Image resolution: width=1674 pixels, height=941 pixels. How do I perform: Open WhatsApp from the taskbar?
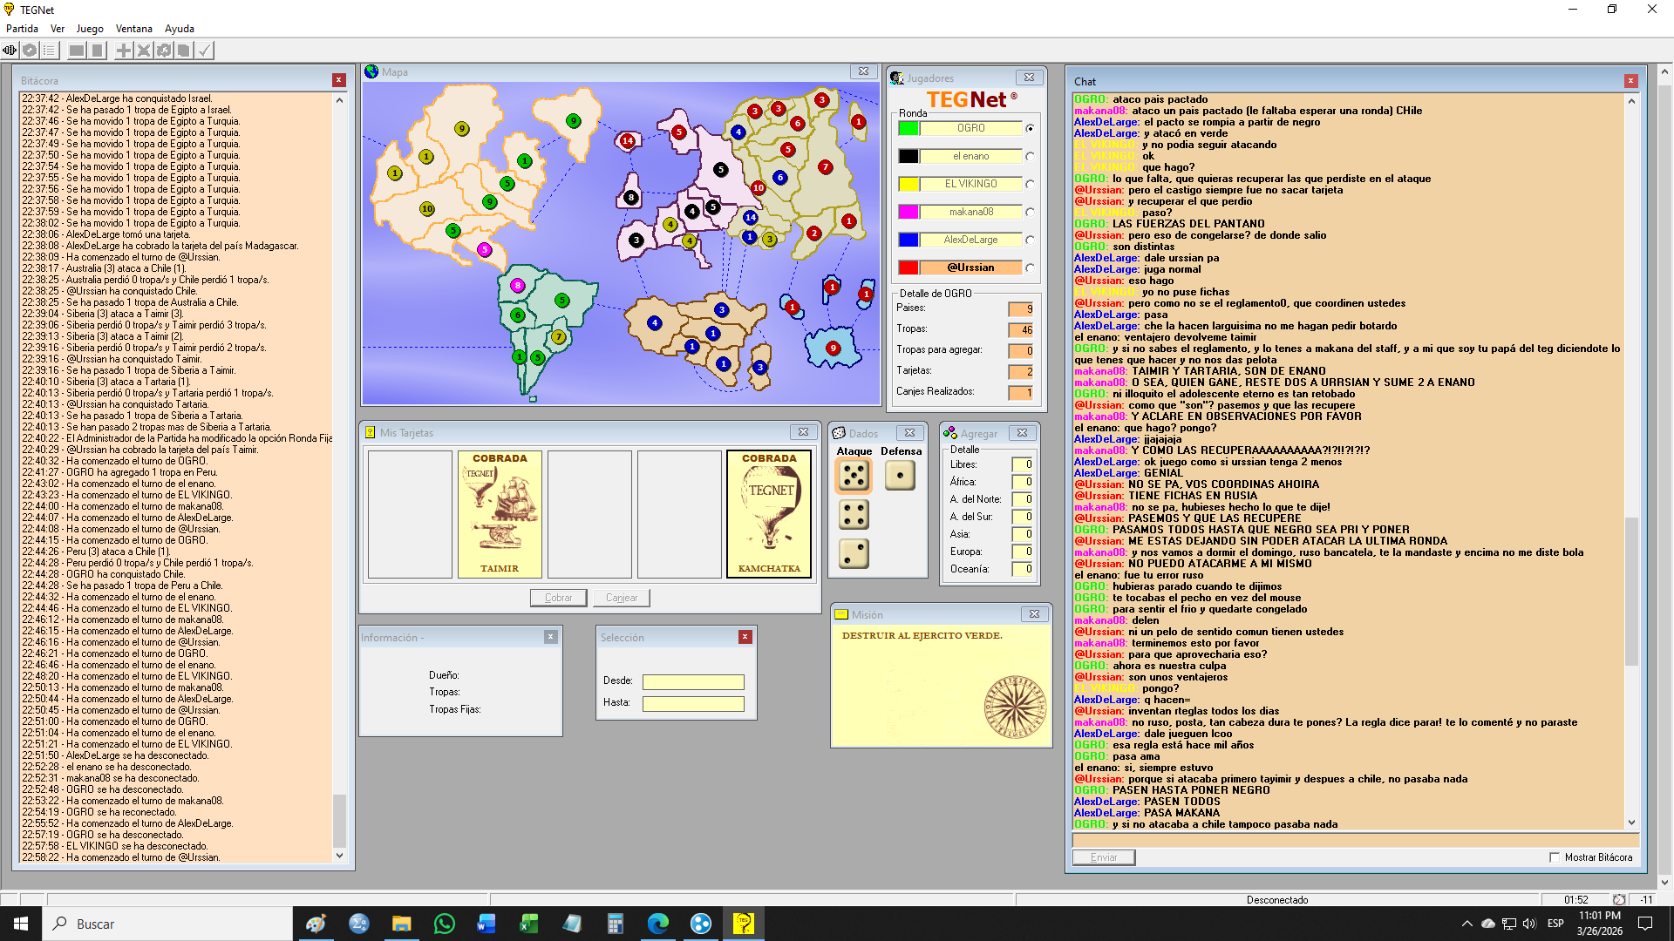coord(444,924)
